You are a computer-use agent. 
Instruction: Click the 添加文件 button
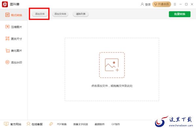point(40,14)
